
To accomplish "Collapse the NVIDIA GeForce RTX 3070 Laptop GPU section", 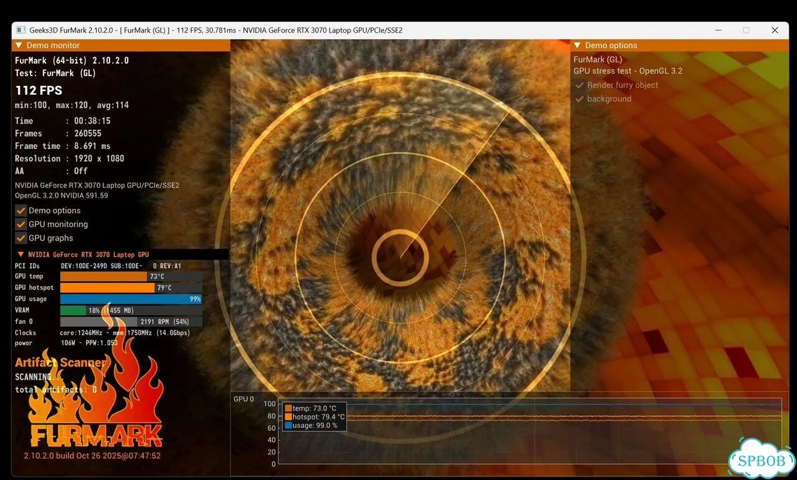I will [x=21, y=254].
